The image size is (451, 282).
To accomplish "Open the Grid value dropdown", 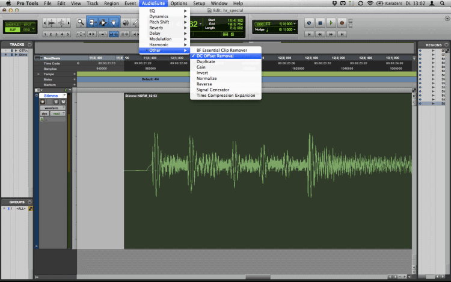I will click(x=295, y=24).
